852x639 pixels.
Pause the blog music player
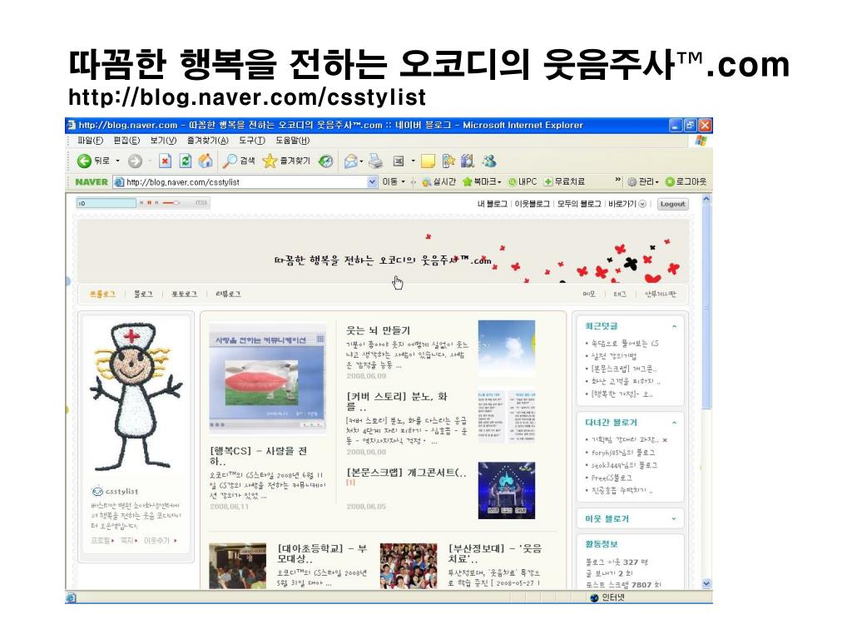coord(149,203)
